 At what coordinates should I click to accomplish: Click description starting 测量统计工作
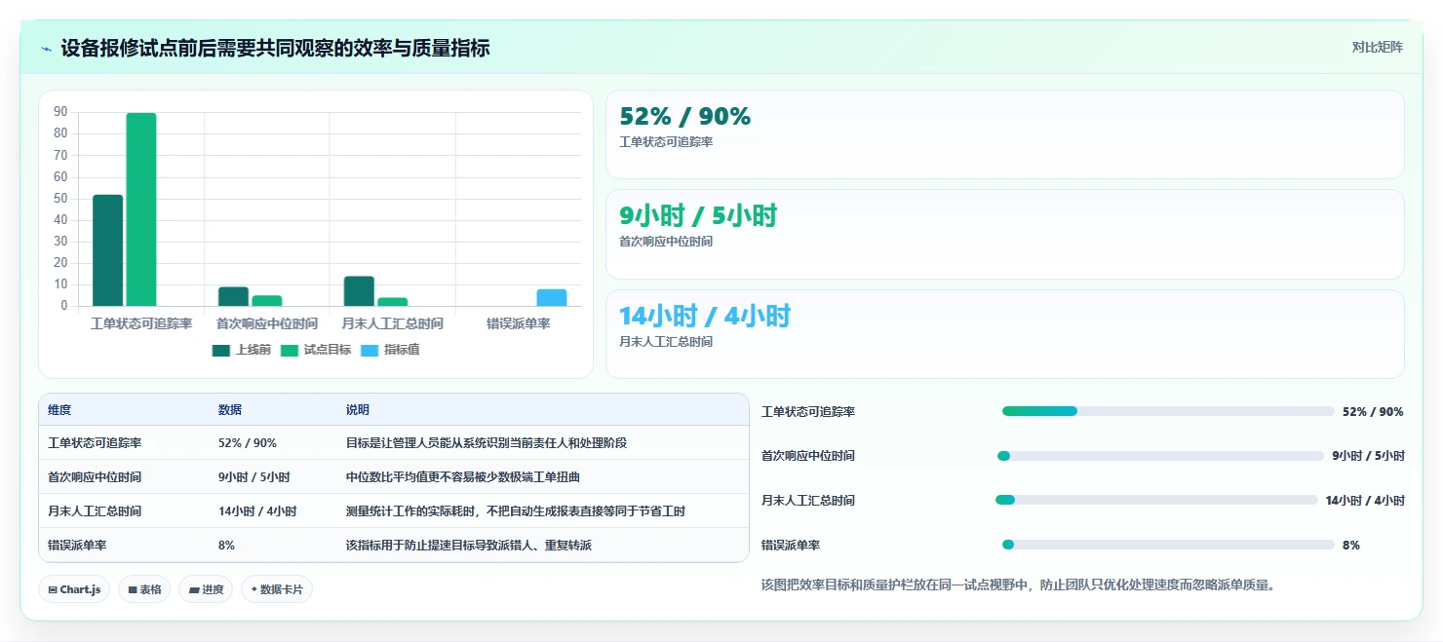(516, 510)
